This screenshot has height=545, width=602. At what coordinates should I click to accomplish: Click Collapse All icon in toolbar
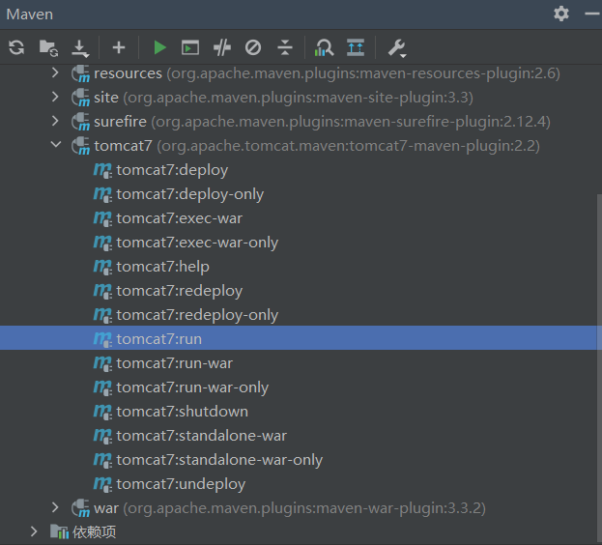pos(285,47)
